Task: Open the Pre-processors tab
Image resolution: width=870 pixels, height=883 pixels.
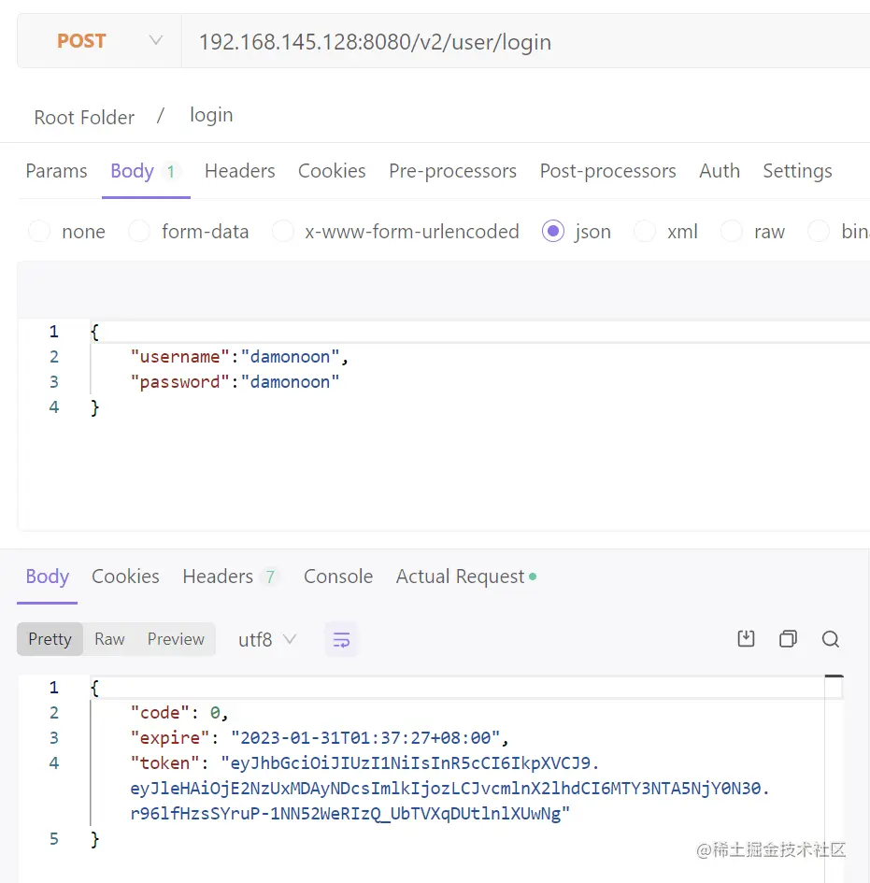Action: tap(452, 171)
